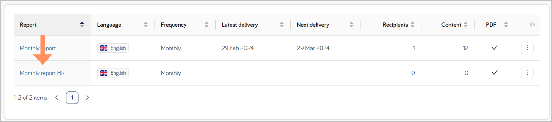Sort by Next delivery column arrows
The width and height of the screenshot is (552, 122).
pyautogui.click(x=352, y=24)
